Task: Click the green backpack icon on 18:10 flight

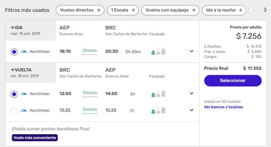Action: pyautogui.click(x=153, y=52)
